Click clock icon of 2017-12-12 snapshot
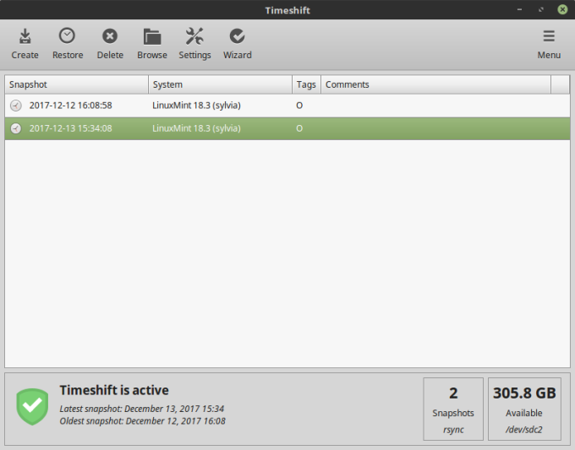The image size is (575, 450). (16, 106)
